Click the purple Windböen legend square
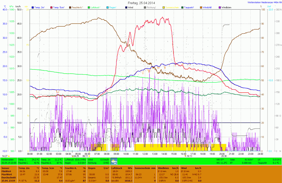282x183 pixels. pos(220,7)
